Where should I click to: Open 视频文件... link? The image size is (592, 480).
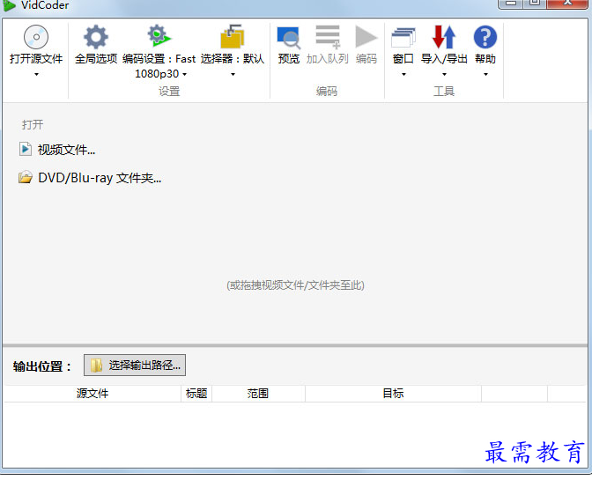[x=66, y=150]
